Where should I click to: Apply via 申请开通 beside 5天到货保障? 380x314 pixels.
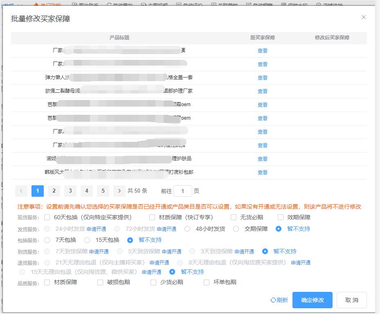pyautogui.click(x=171, y=252)
